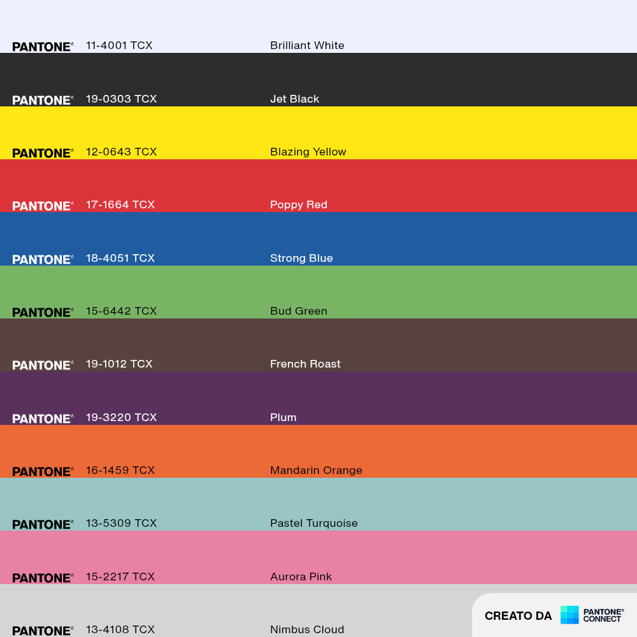Click the PANTONE logo on Aurora Pink row

point(43,578)
